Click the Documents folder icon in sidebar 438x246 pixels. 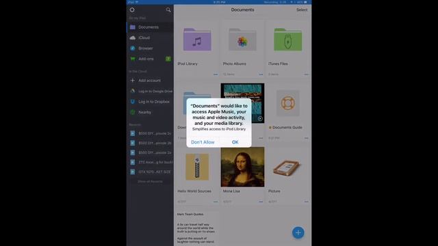[133, 27]
